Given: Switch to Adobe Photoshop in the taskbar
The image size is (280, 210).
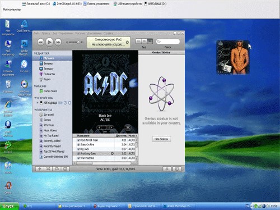Looking at the screenshot, I should click(178, 206).
